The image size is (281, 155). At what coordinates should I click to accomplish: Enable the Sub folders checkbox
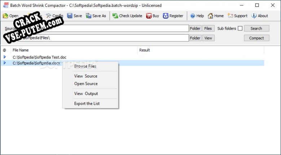(x=240, y=28)
